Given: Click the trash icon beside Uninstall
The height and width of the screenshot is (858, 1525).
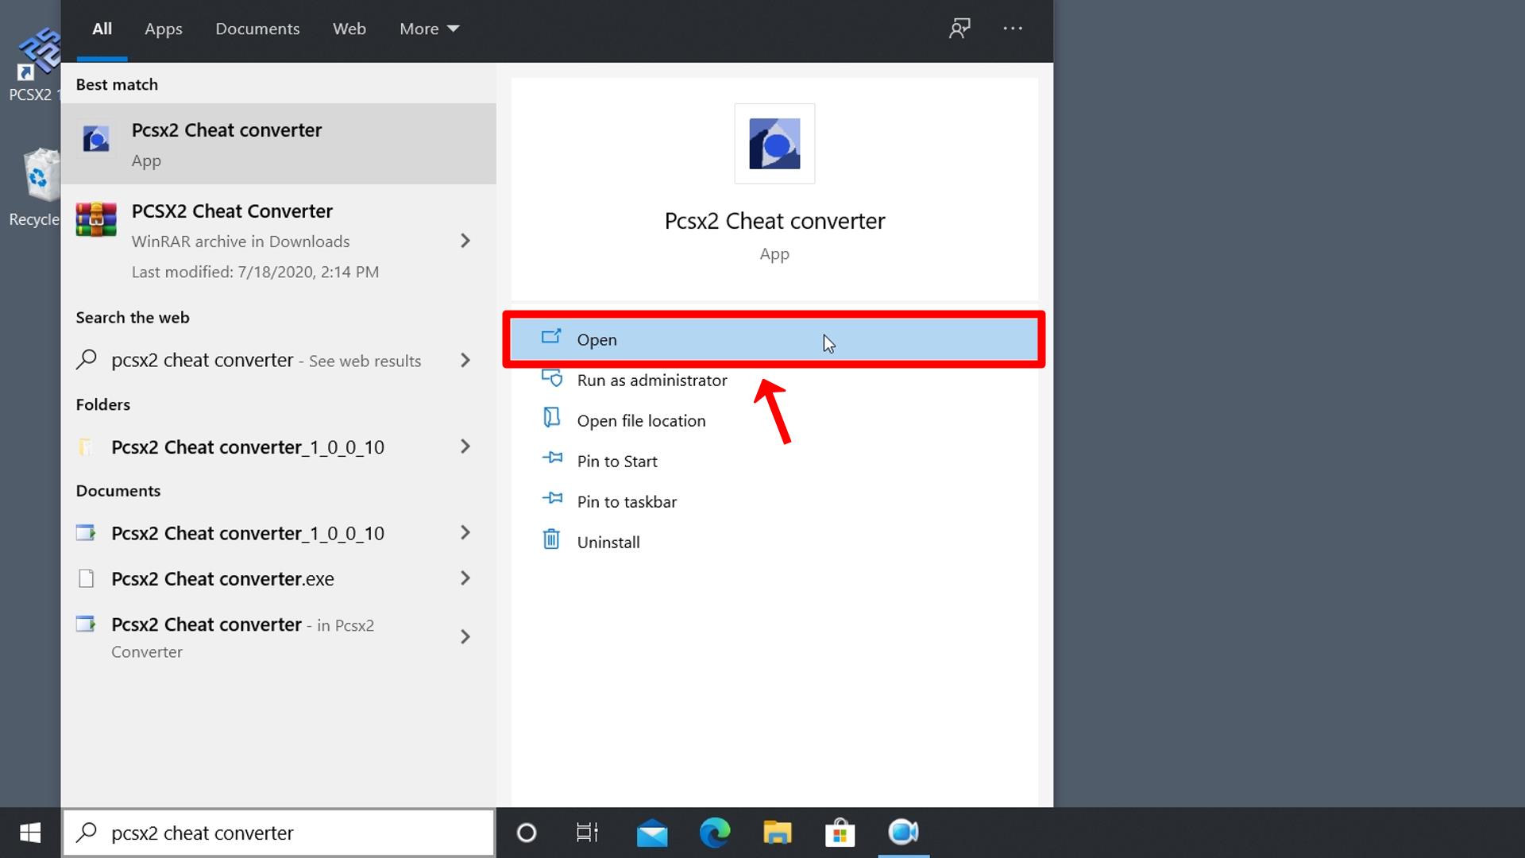Looking at the screenshot, I should coord(551,539).
